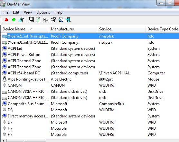Select the ACPI Power Button device row

click(x=90, y=55)
